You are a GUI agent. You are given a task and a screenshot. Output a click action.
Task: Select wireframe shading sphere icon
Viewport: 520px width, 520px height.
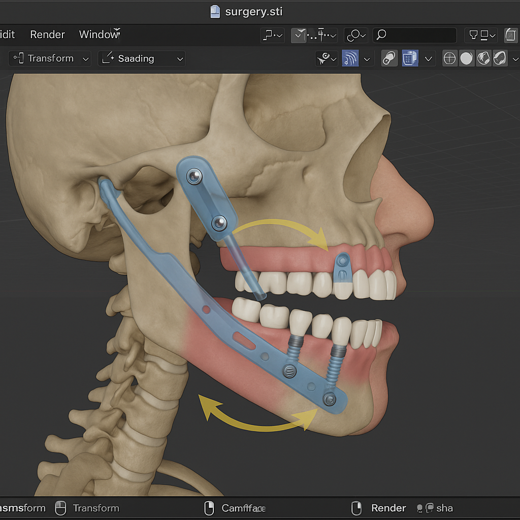click(x=449, y=58)
